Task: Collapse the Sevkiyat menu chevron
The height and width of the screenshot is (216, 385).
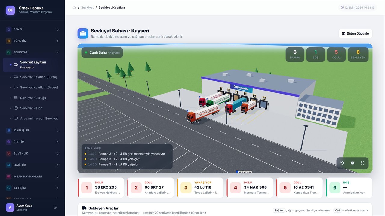Action: (x=58, y=52)
